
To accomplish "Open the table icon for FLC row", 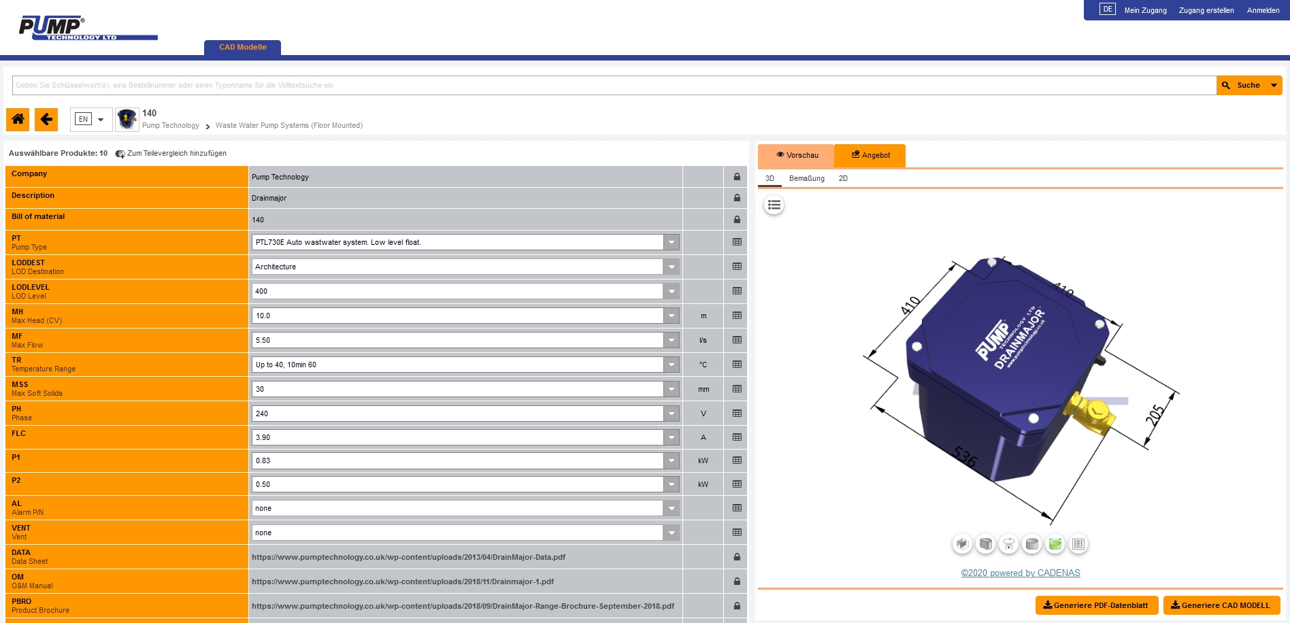I will [737, 437].
